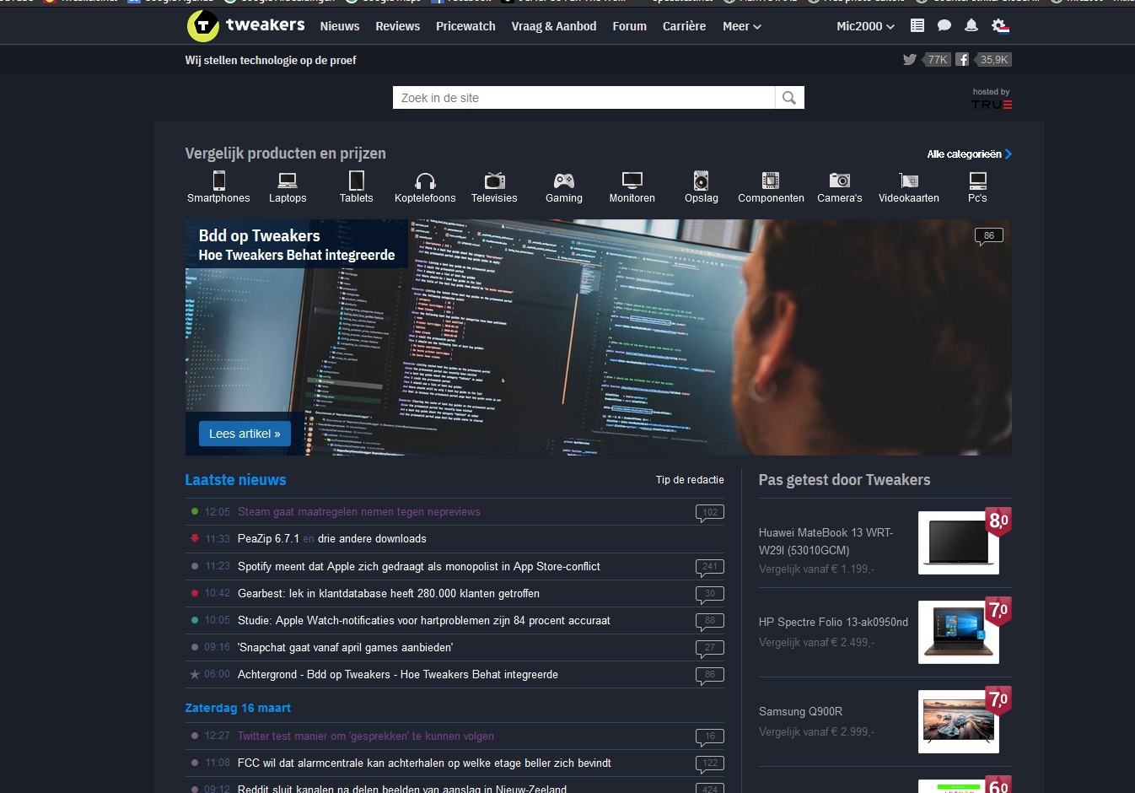Screen dimensions: 1135x793
Task: Open 88 comments on Apple Watch article
Action: (x=710, y=622)
